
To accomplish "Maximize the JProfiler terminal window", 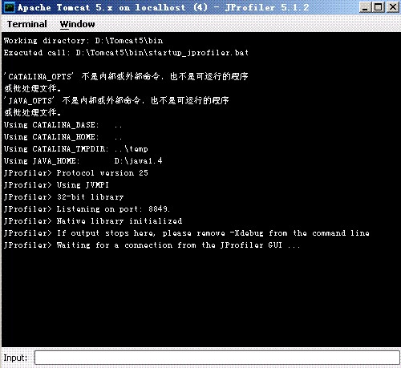I will click(379, 7).
